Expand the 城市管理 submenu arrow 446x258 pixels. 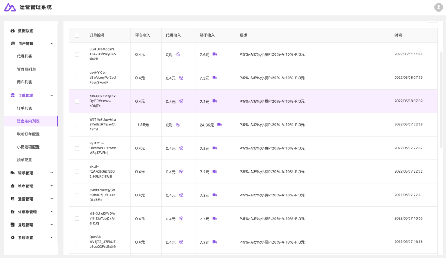(x=52, y=186)
